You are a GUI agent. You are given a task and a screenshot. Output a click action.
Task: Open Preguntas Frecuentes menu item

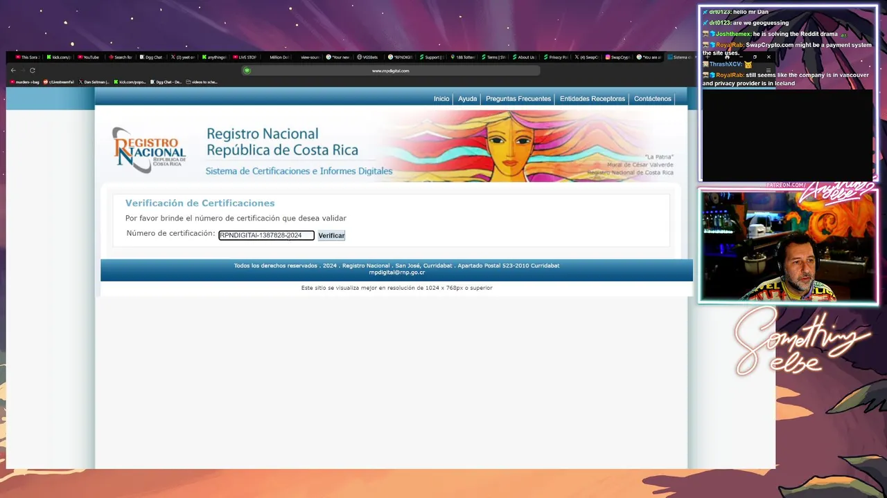[518, 99]
